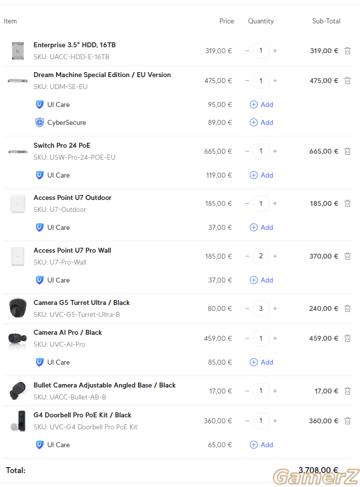Decrease quantity of Camera G5 Turret Ultra
The image size is (360, 487).
coord(247,308)
